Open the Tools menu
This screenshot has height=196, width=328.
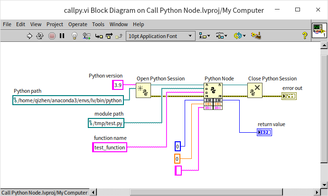(98, 24)
